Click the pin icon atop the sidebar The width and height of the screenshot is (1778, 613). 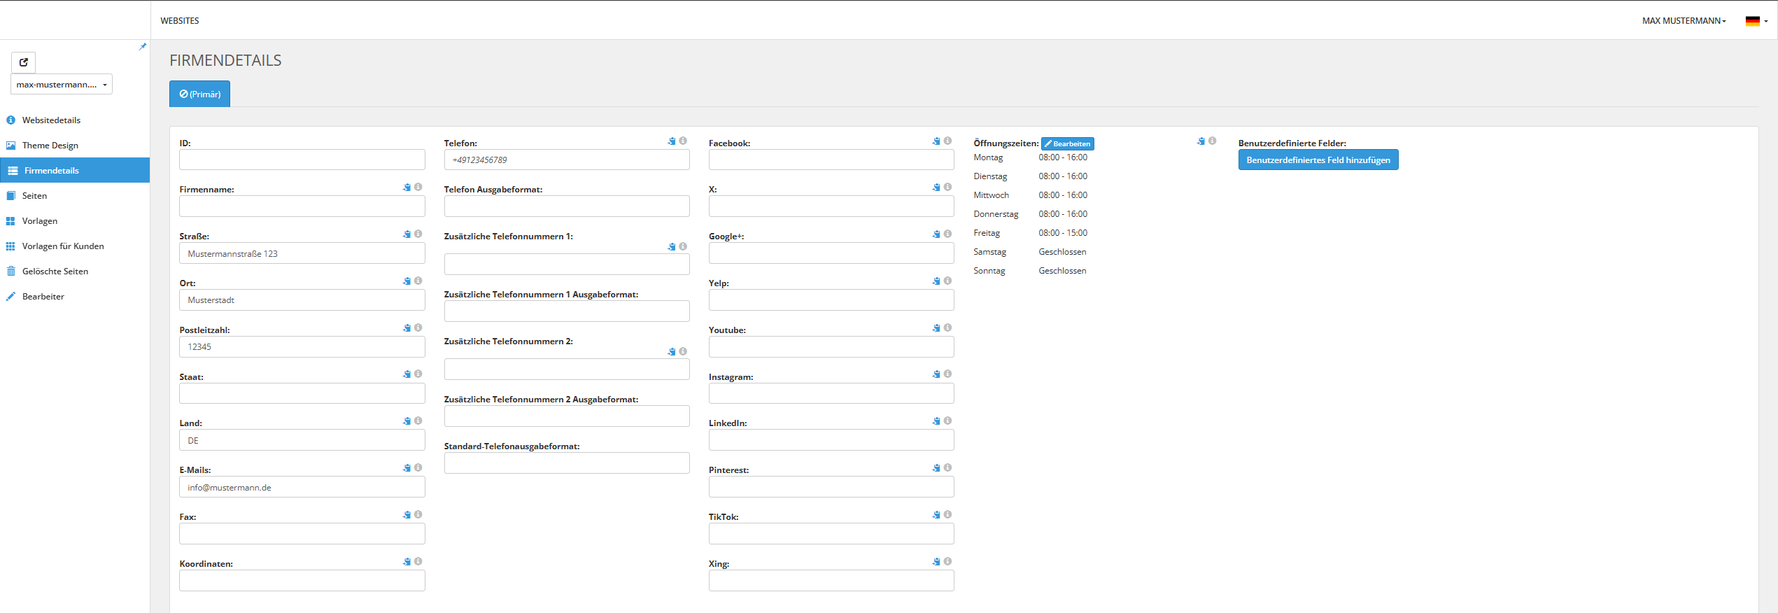click(x=143, y=47)
